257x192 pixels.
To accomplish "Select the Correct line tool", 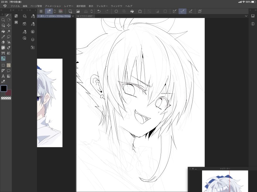I will click(3, 81).
